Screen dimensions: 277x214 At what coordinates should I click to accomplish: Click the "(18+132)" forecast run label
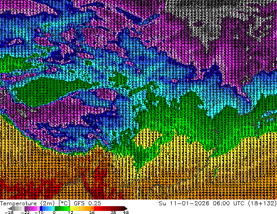tap(262, 204)
